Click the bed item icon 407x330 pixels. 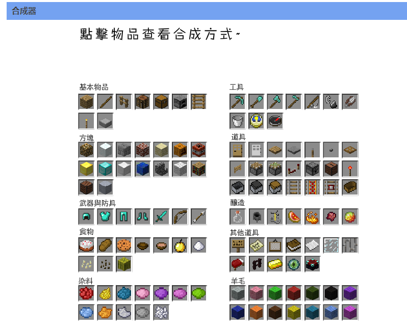tap(238, 264)
